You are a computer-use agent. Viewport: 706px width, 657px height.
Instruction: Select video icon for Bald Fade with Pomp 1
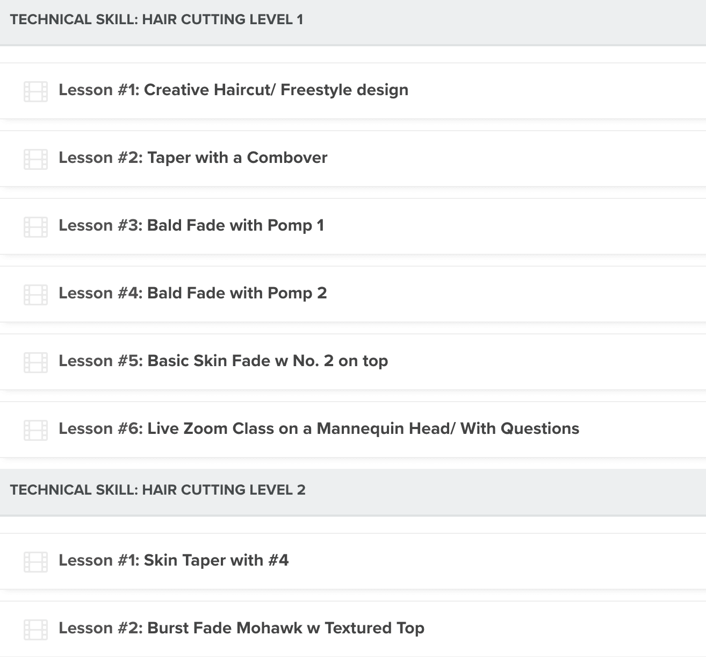pyautogui.click(x=36, y=227)
